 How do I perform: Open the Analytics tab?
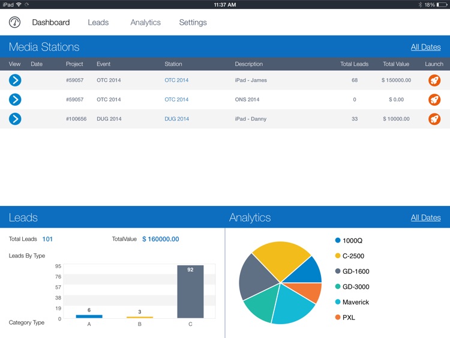tap(145, 23)
